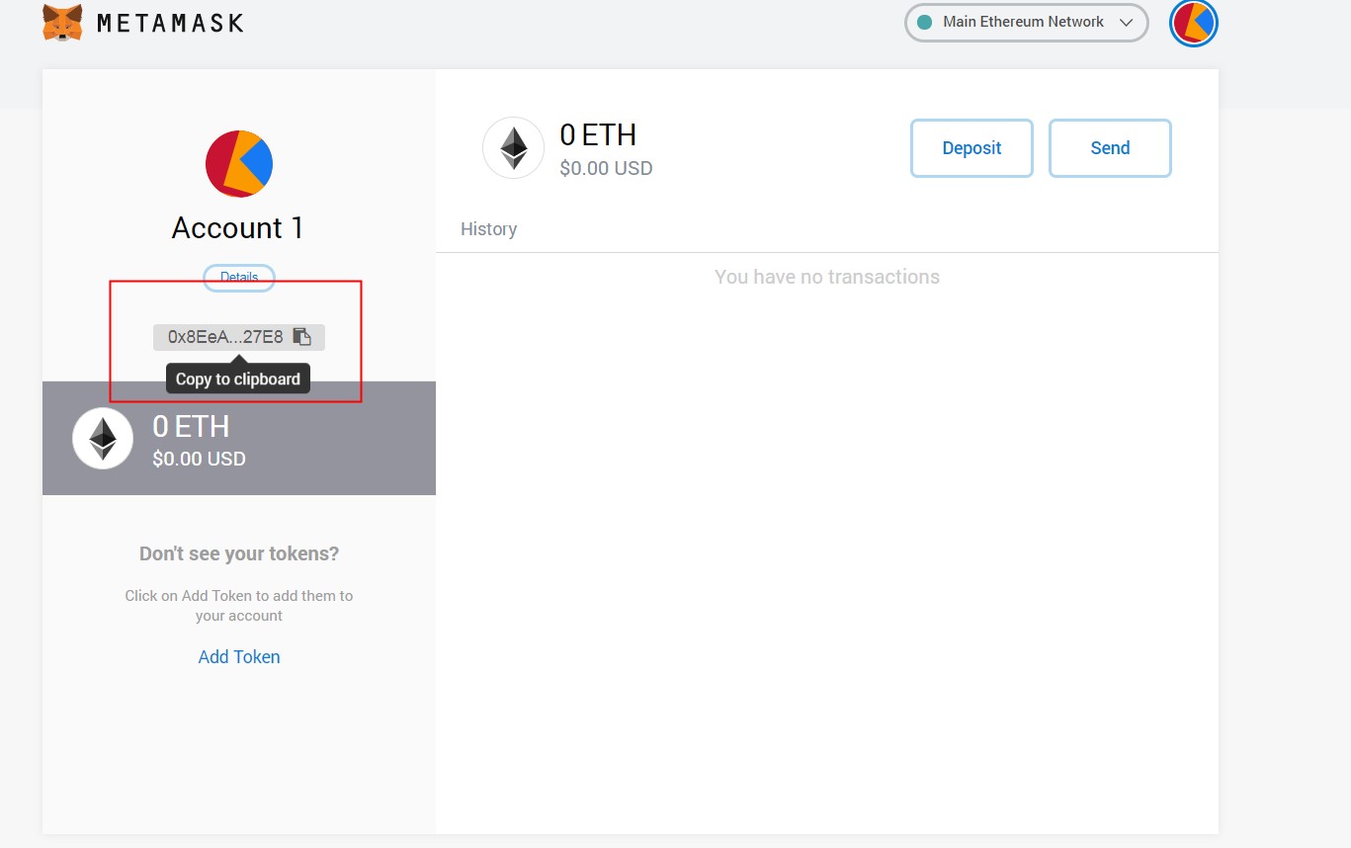This screenshot has height=848, width=1351.
Task: Click Ethereum logo beside main balance
Action: [513, 148]
